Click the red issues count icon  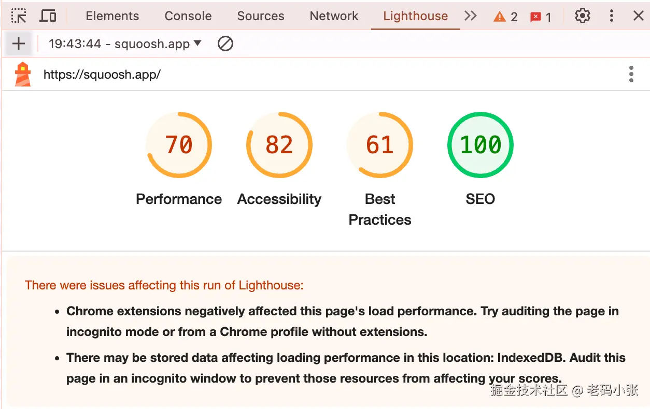[x=541, y=17]
